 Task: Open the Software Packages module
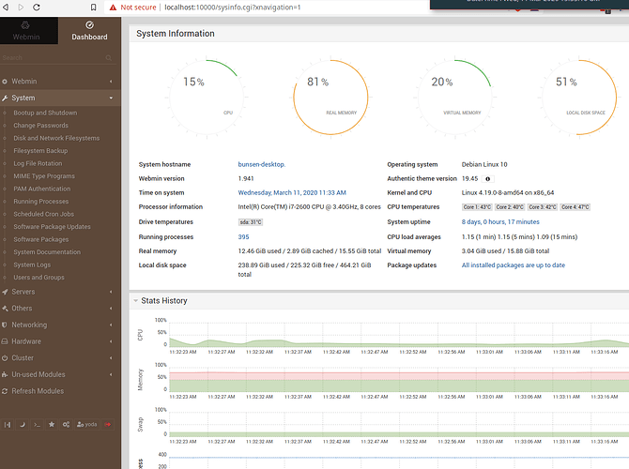pyautogui.click(x=41, y=239)
